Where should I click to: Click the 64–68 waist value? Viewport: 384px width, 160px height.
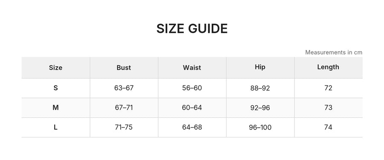tap(192, 128)
